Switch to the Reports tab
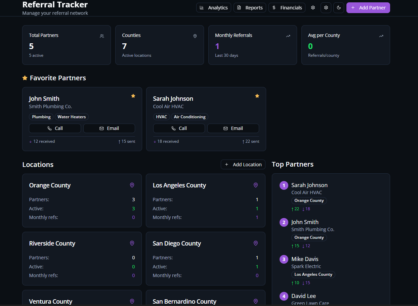The image size is (418, 306). point(250,7)
